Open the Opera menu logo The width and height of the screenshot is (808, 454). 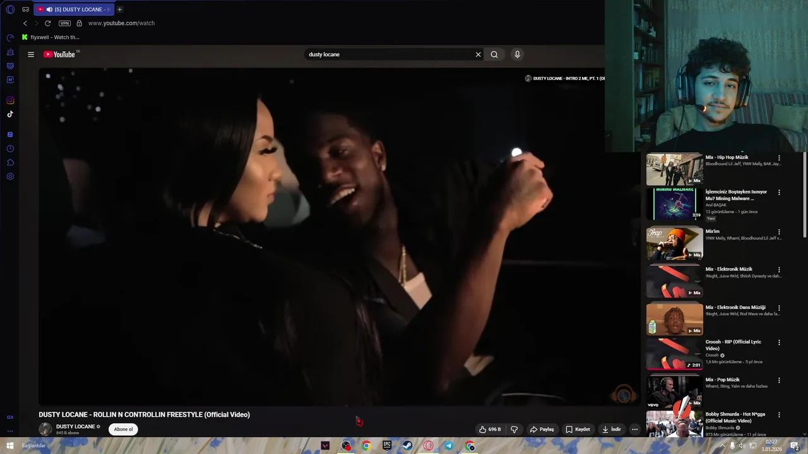click(x=10, y=9)
